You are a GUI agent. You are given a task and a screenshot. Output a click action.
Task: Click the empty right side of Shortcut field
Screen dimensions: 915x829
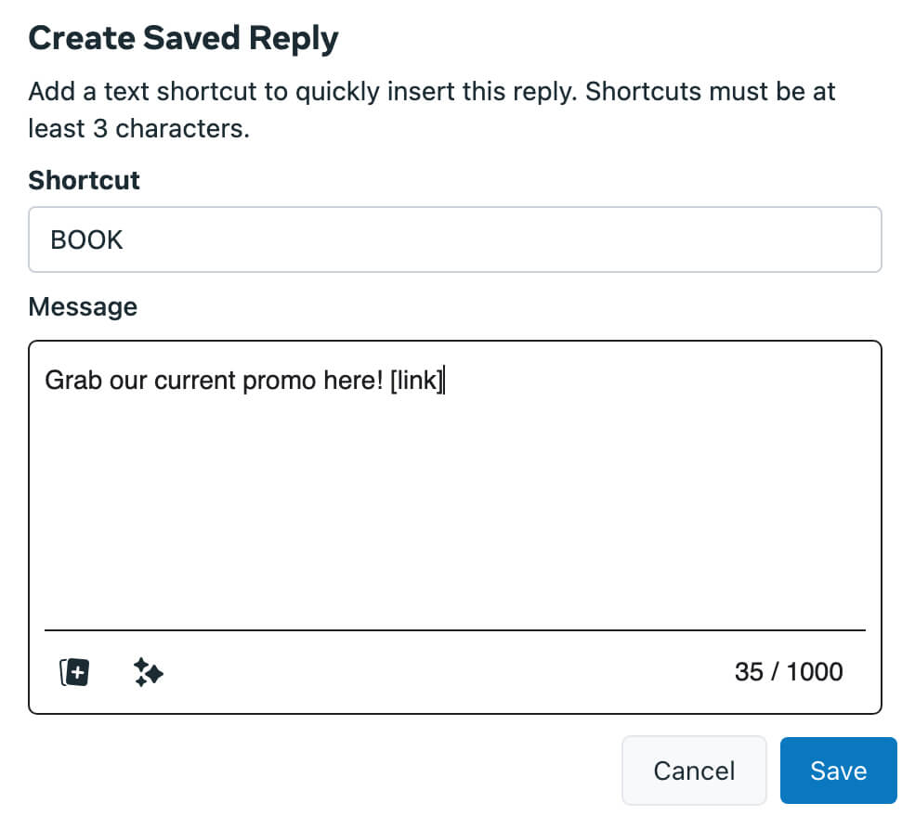pos(502,240)
